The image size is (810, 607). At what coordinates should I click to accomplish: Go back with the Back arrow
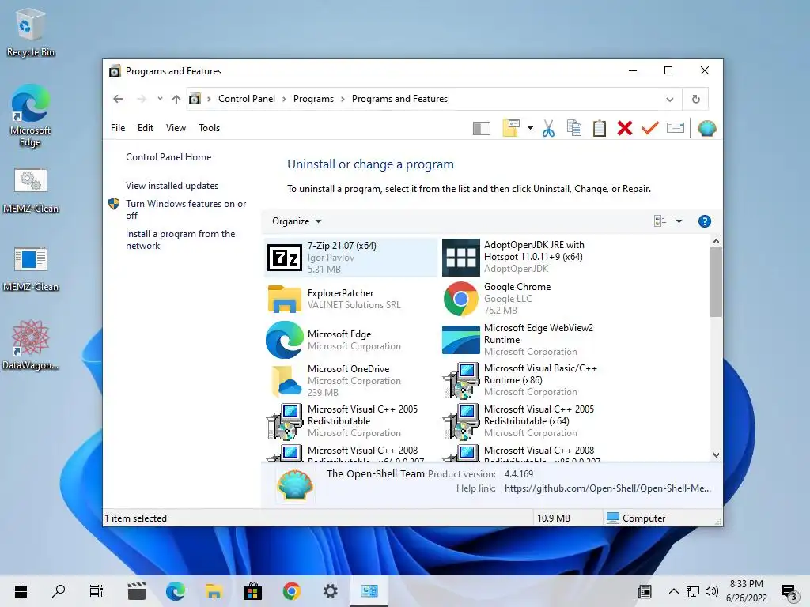point(118,99)
